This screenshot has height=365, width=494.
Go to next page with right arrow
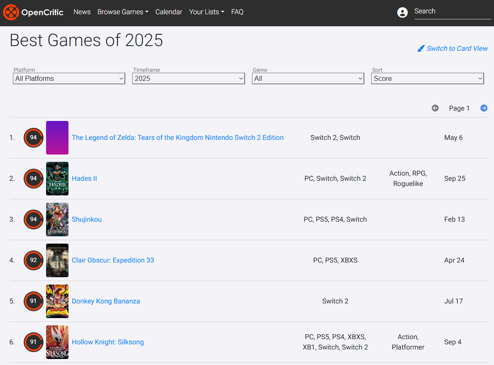[x=484, y=108]
